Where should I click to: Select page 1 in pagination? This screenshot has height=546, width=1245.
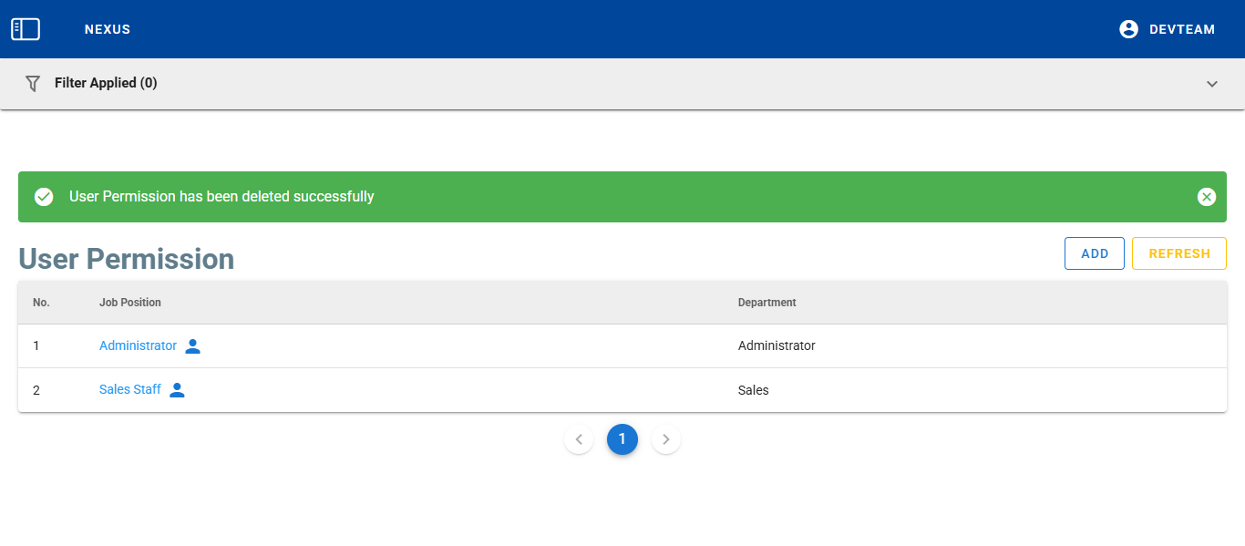click(x=622, y=439)
